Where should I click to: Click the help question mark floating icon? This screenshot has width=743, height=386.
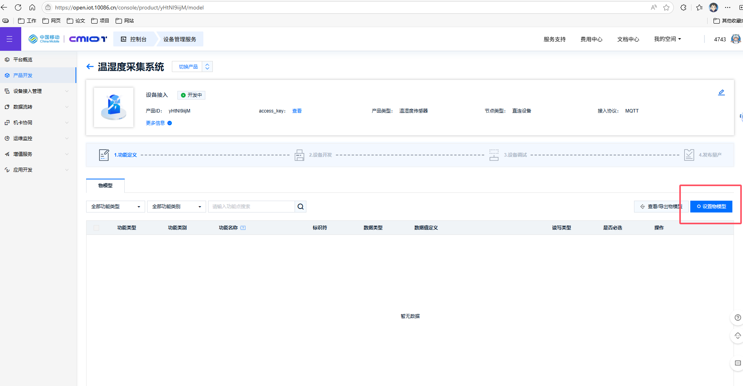737,318
